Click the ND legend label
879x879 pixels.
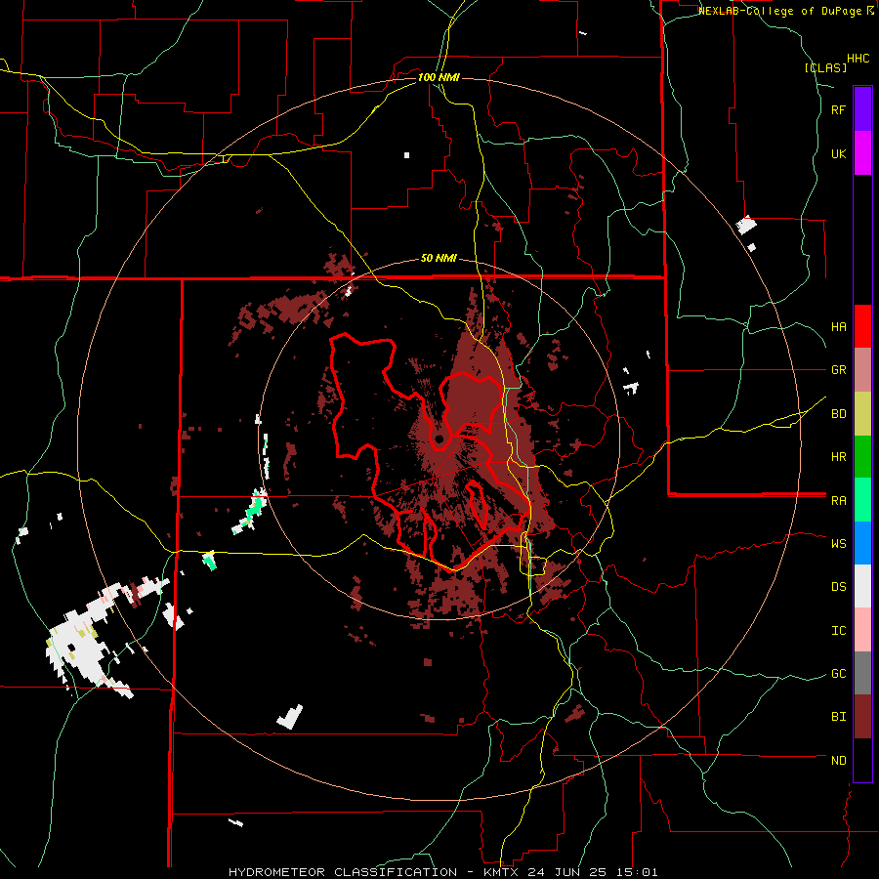pyautogui.click(x=838, y=761)
